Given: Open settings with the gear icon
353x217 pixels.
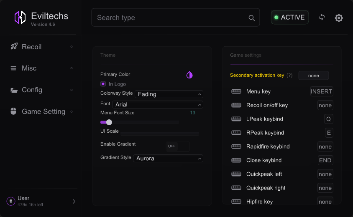Looking at the screenshot, I should pos(339,18).
